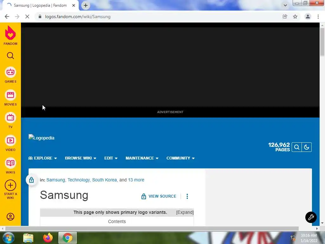Expand the Maintenance dropdown menu
Viewport: 325px width, 244px height.
(x=142, y=158)
